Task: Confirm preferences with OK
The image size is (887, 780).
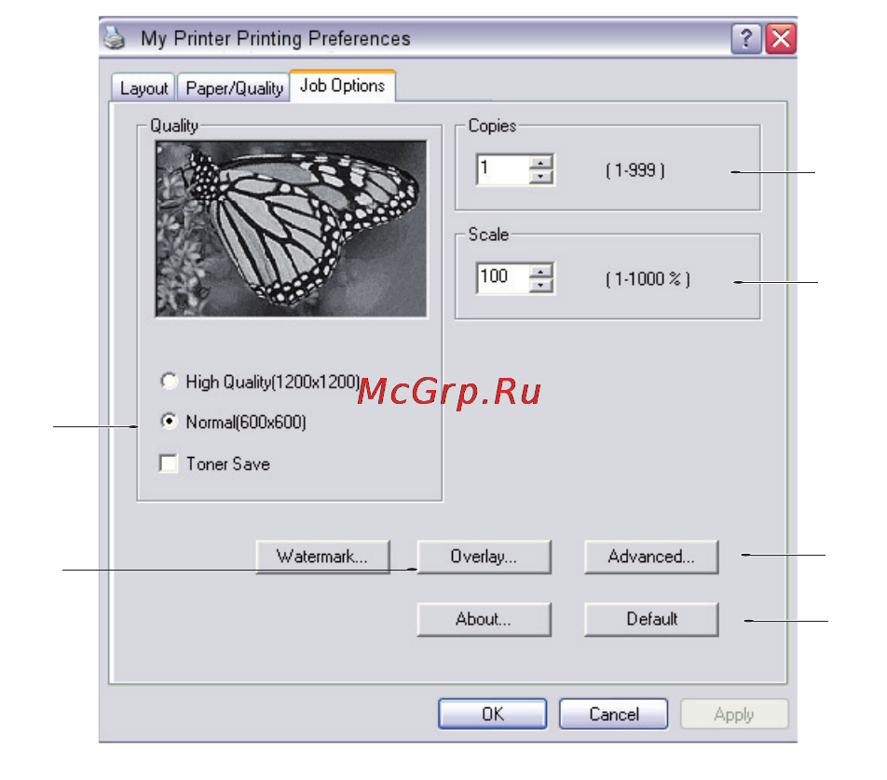Action: (492, 714)
